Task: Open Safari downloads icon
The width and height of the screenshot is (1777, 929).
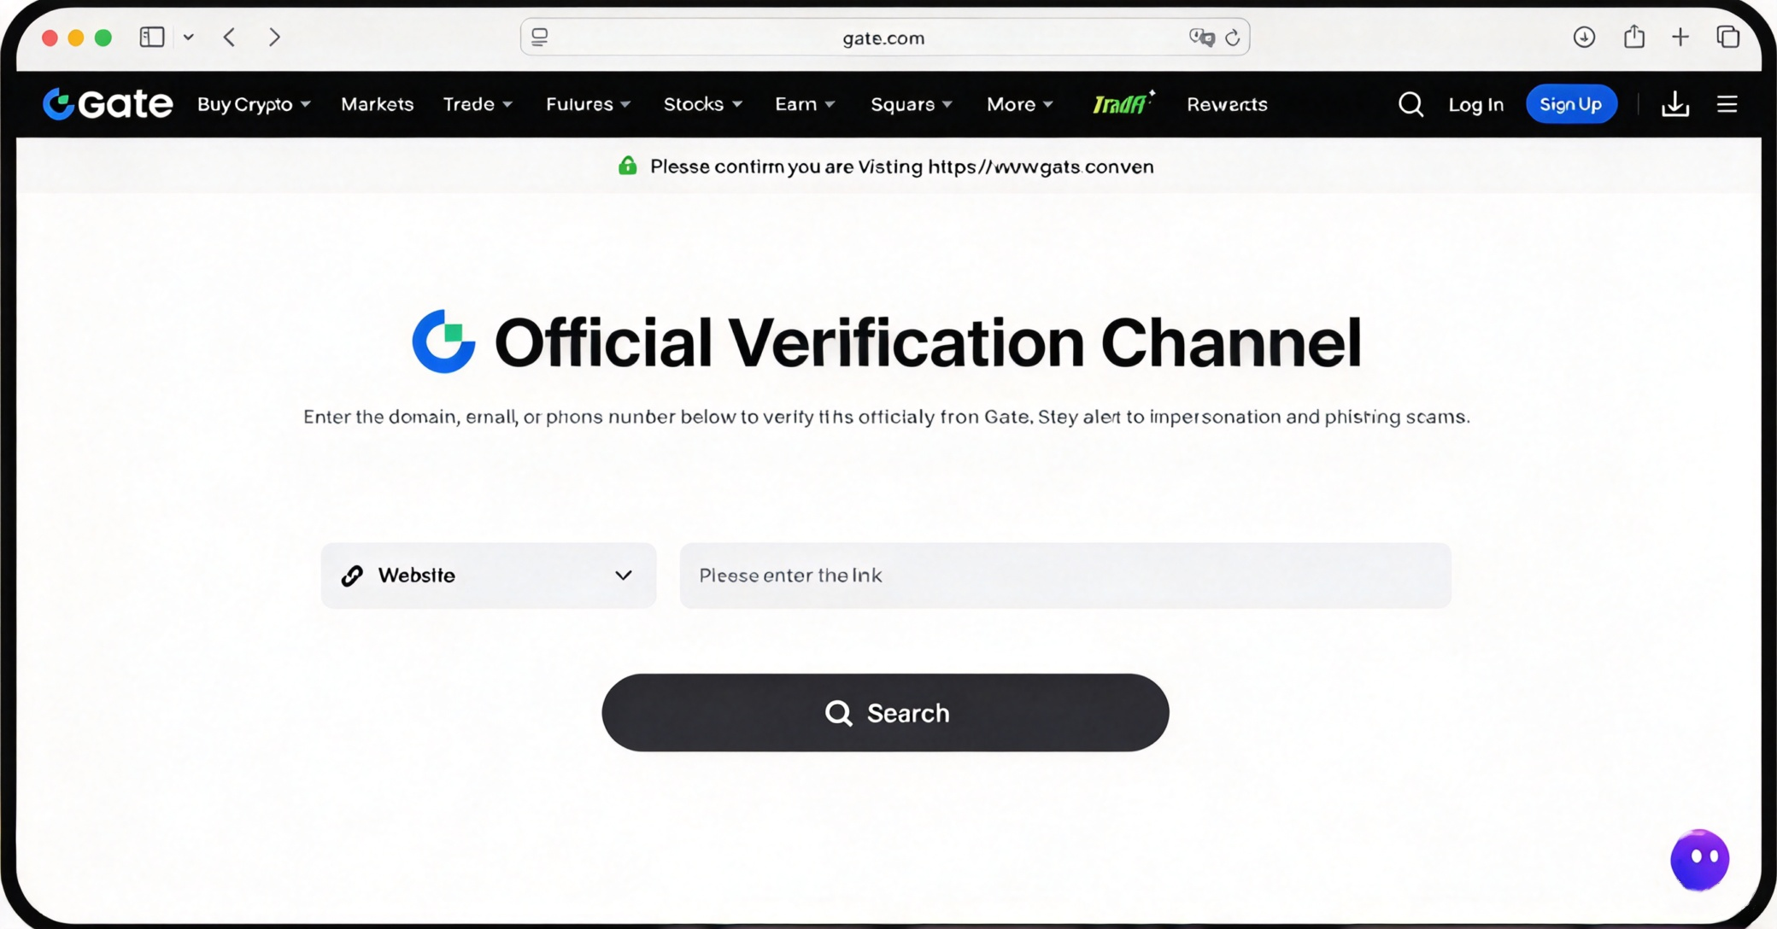Action: tap(1584, 37)
